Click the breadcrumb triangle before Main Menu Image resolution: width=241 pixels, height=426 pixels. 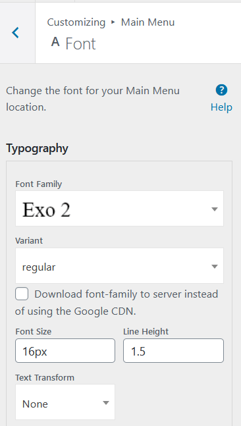113,22
